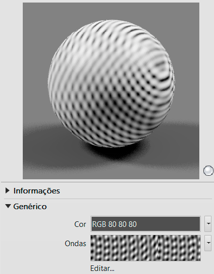The width and height of the screenshot is (214, 274).
Task: Click the rendered sphere in material preview
Action: pos(111,84)
